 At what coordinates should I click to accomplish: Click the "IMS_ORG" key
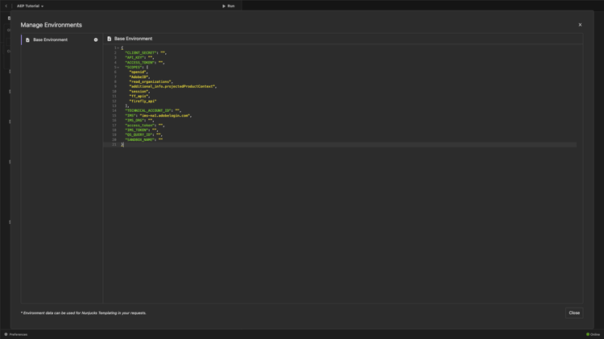(x=134, y=120)
